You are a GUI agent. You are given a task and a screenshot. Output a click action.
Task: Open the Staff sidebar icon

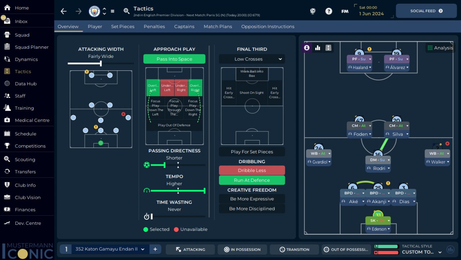coord(7,96)
